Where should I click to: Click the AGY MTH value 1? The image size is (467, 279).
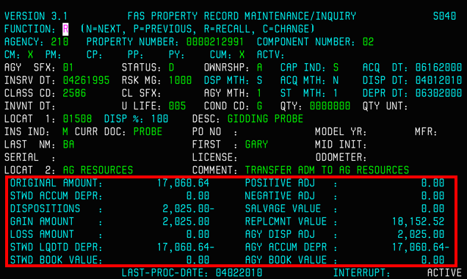click(x=259, y=93)
